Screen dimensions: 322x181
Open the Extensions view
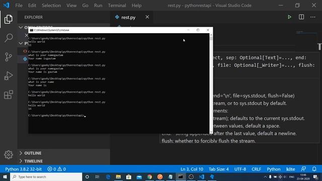click(9, 95)
